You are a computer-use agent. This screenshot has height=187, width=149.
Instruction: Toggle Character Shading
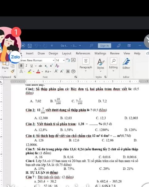coord(68,71)
